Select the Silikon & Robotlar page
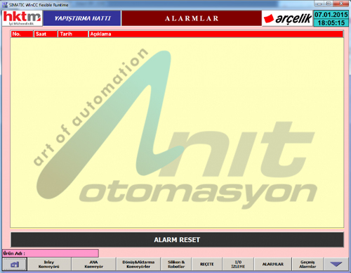The image size is (351, 273). (176, 264)
